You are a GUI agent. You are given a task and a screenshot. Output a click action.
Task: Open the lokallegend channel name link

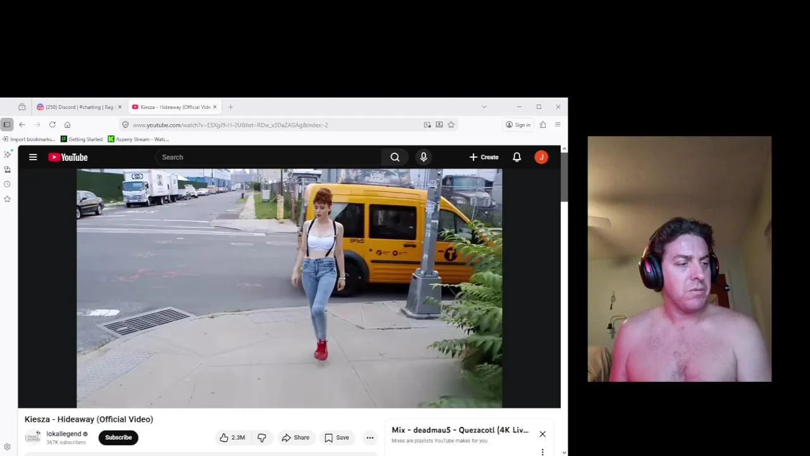(63, 434)
